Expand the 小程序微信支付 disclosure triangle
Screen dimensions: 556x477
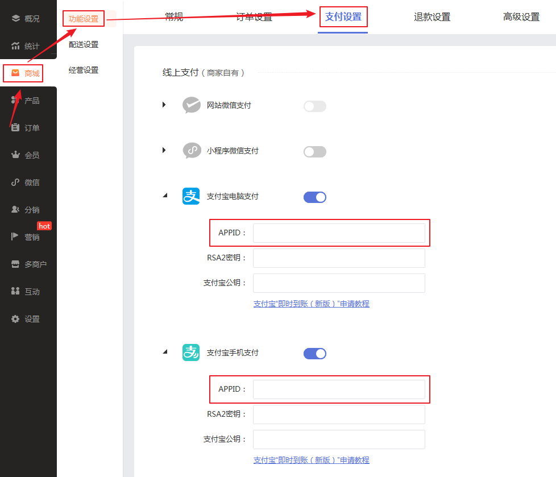tap(164, 150)
